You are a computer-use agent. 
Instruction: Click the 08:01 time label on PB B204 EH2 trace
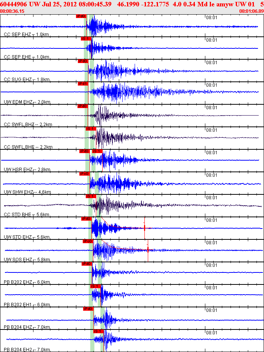click(212, 333)
